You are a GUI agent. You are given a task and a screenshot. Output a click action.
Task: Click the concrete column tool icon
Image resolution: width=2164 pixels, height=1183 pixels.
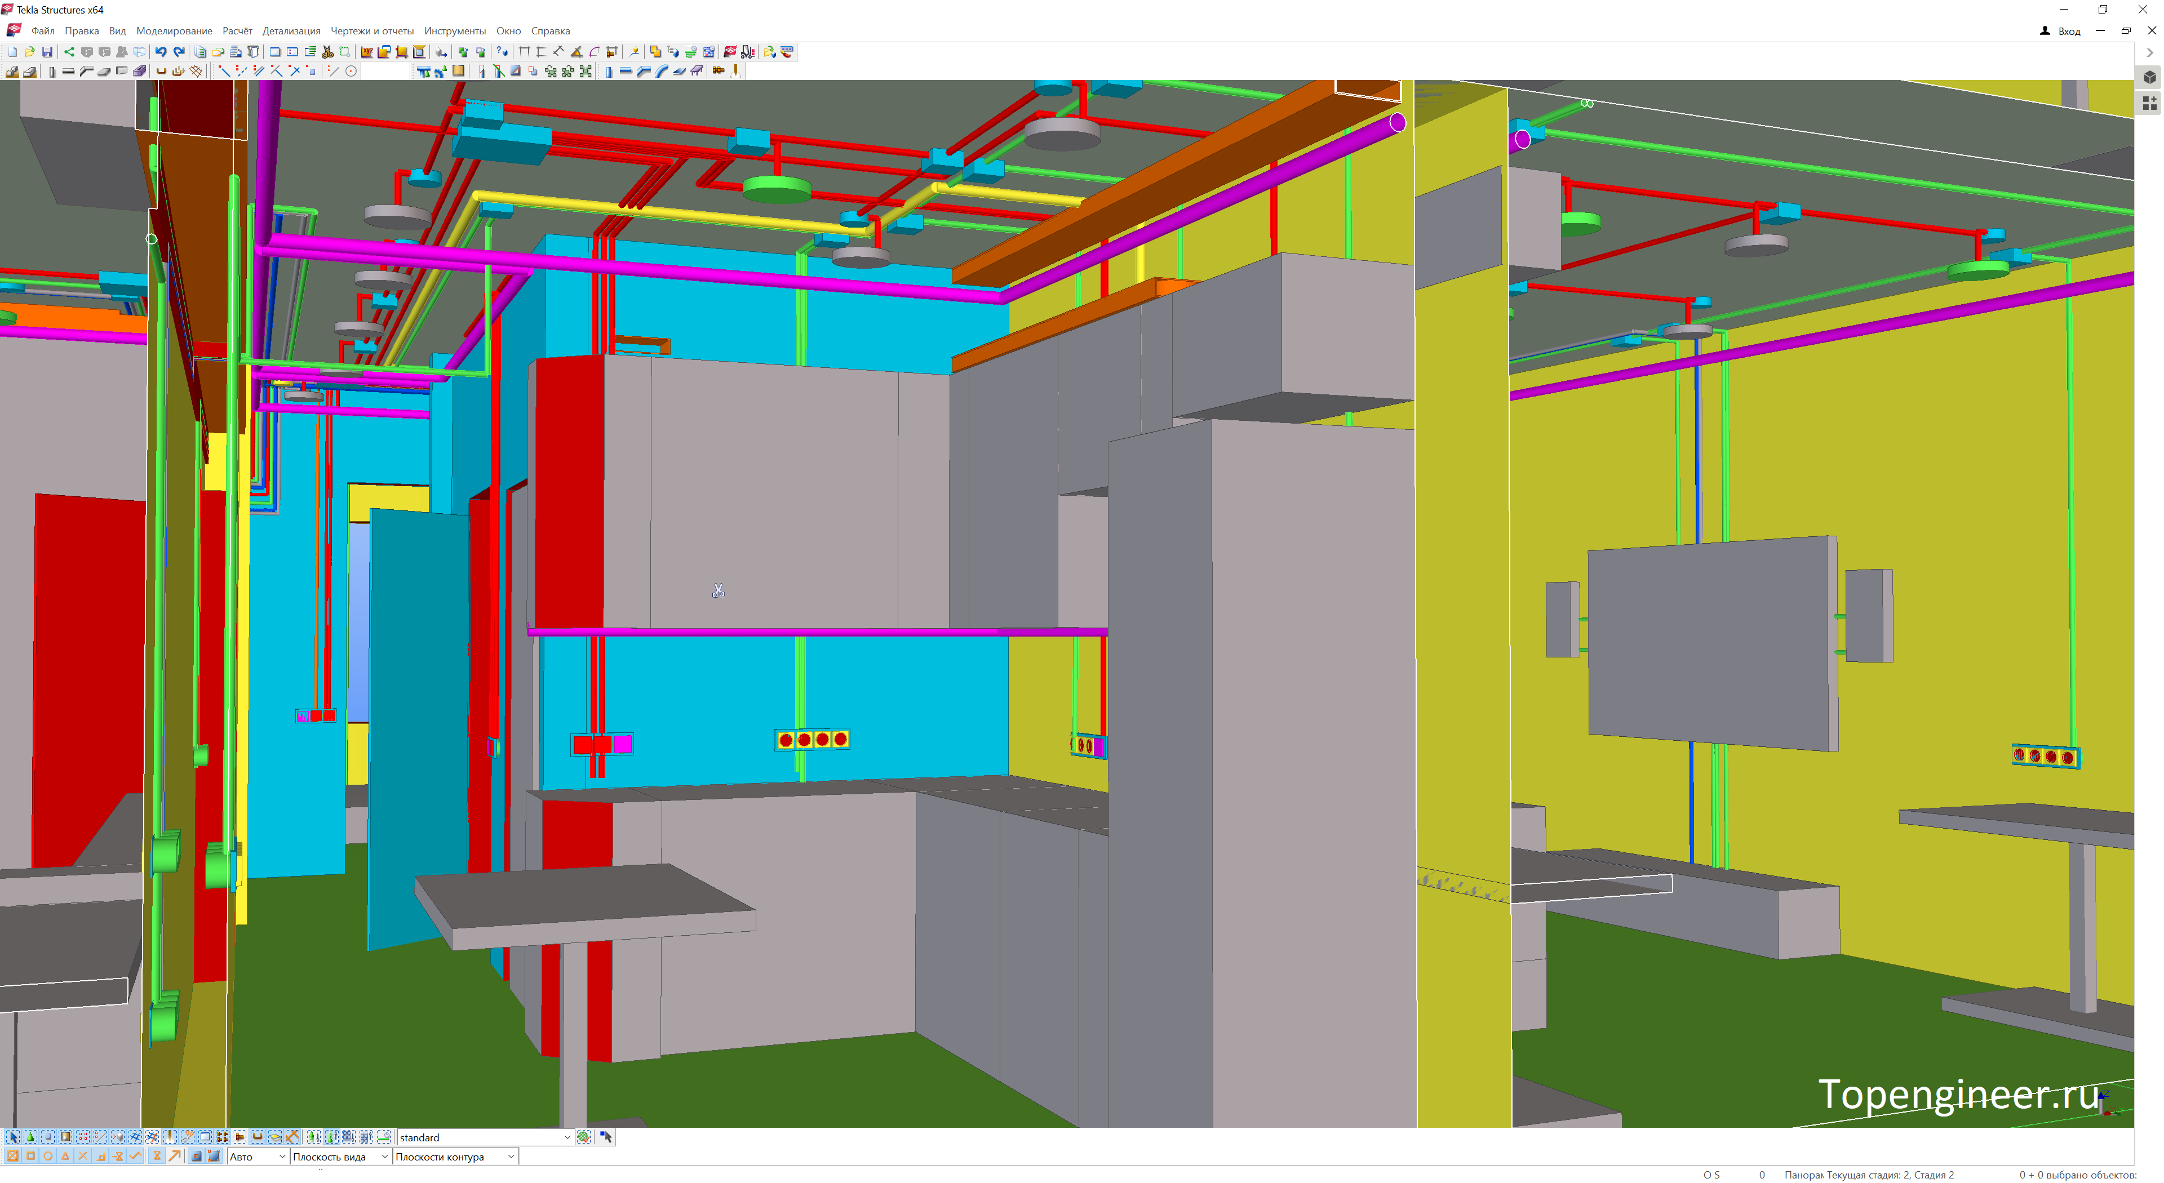(x=52, y=72)
